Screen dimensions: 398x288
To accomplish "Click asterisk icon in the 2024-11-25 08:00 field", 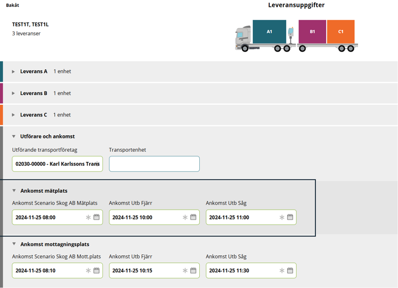I will [88, 217].
